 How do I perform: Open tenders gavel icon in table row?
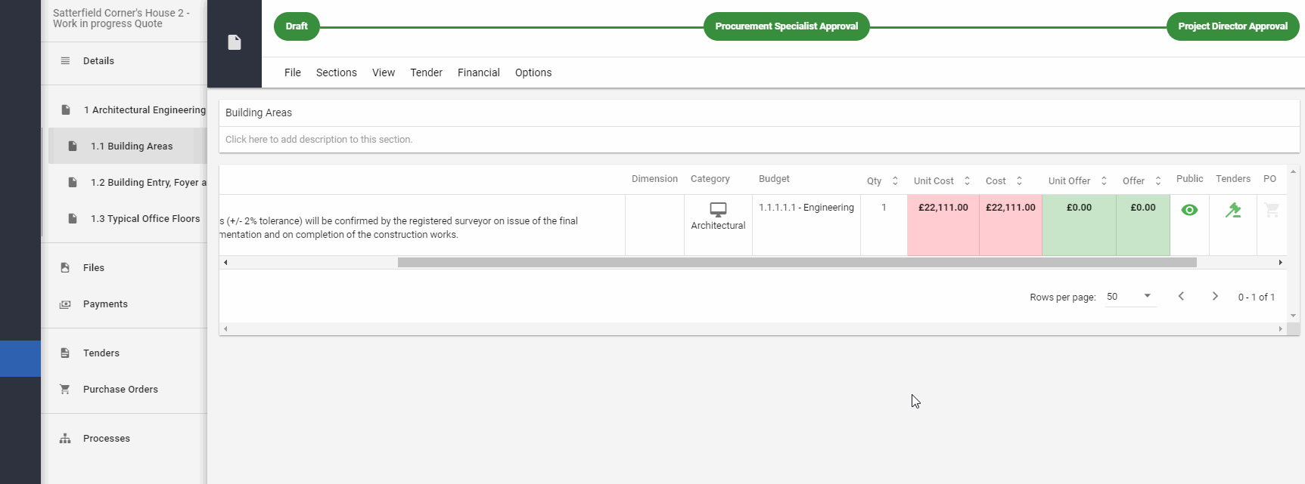(x=1233, y=210)
